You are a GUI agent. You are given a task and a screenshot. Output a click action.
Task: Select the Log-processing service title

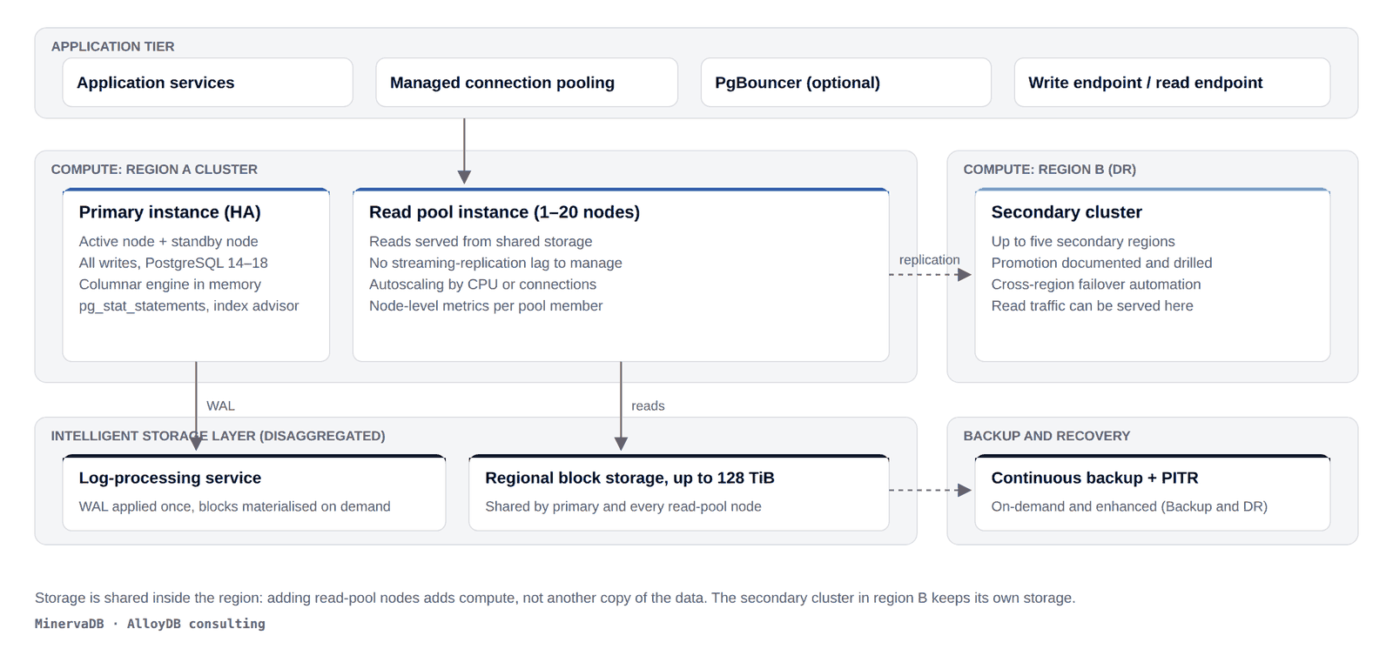[x=170, y=478]
